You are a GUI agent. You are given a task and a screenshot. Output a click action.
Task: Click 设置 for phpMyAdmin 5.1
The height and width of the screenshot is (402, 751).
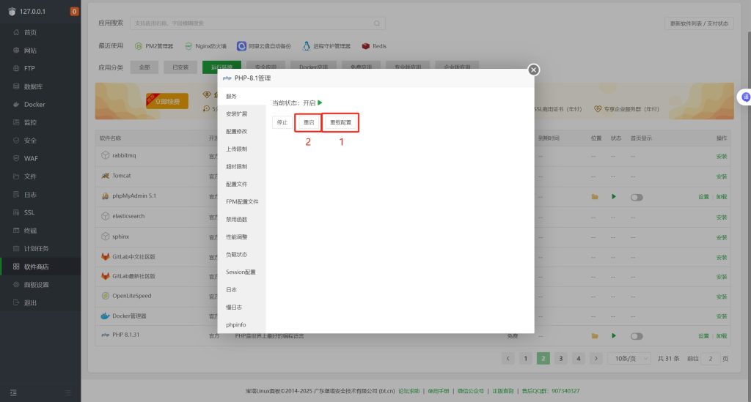click(703, 197)
